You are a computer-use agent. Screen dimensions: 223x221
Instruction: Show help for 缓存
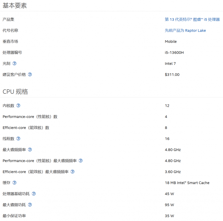tap(14, 183)
